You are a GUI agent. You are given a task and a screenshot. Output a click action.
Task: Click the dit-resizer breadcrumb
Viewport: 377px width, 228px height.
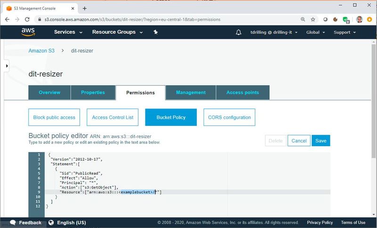click(x=82, y=51)
